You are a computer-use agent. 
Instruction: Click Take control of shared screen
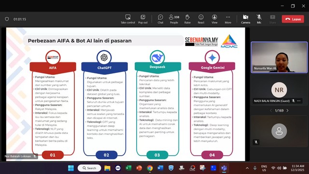(128, 19)
